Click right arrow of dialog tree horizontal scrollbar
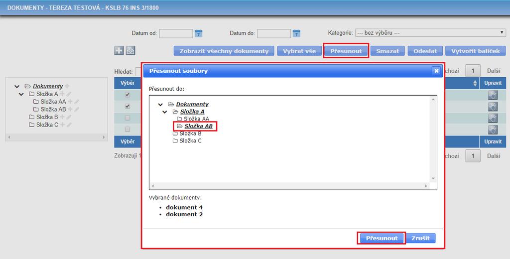Viewport: 510px width, 259px height. coord(426,186)
